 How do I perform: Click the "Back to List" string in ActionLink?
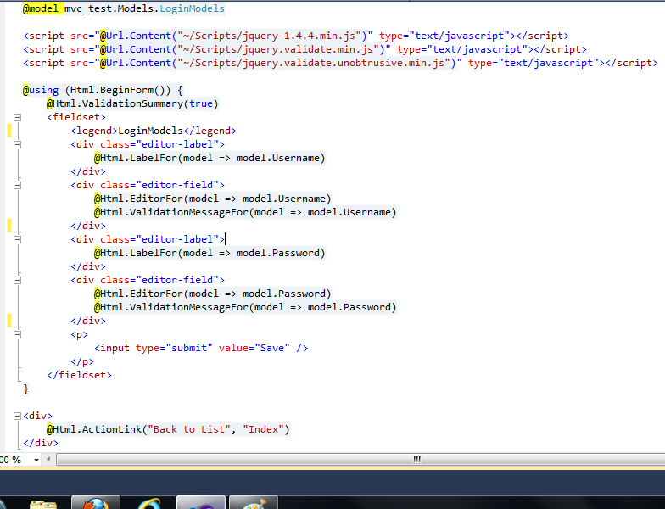coord(192,429)
